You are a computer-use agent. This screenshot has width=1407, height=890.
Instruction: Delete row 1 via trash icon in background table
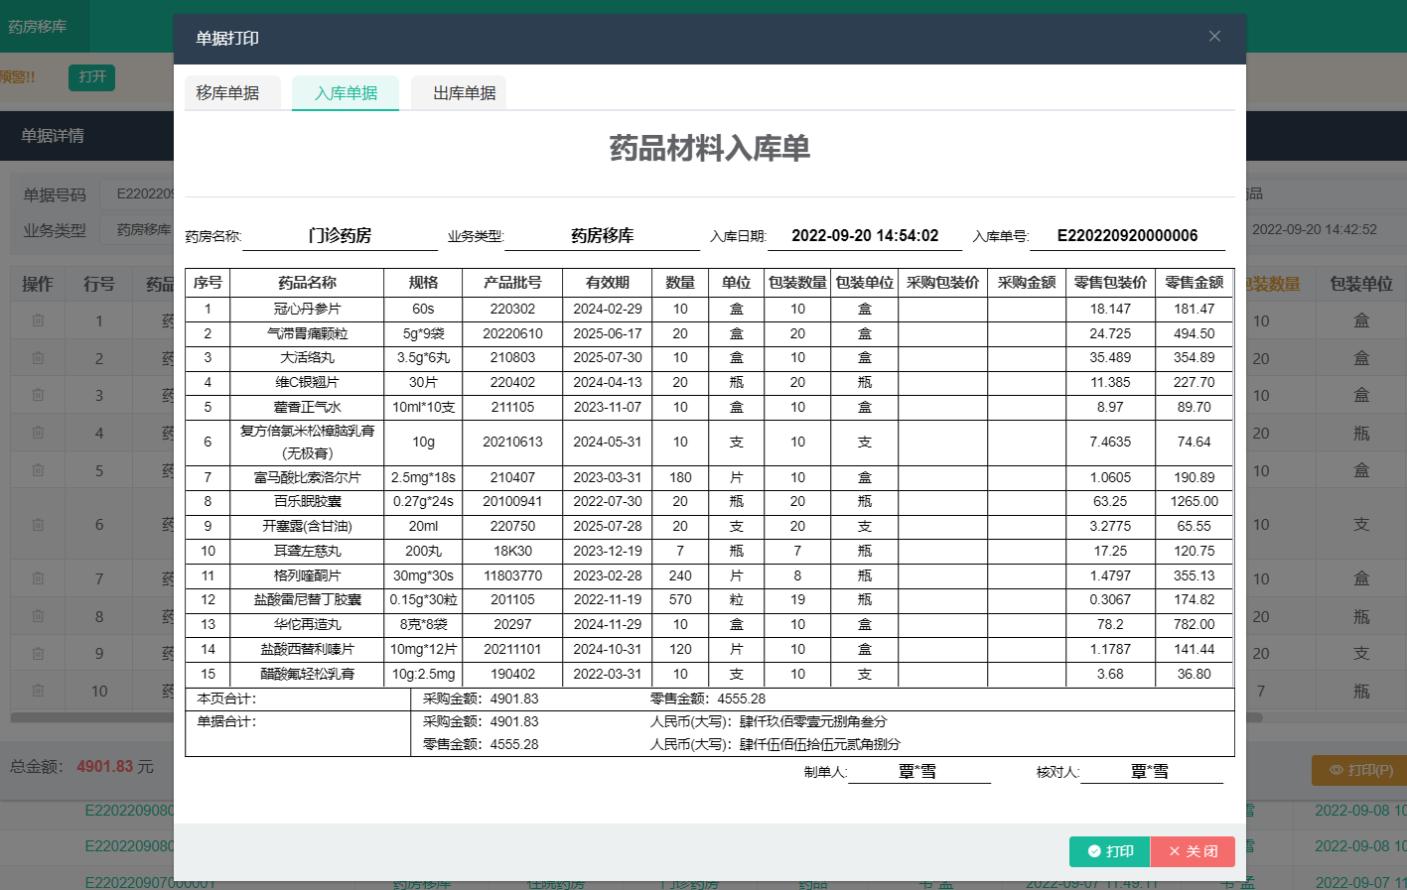coord(38,320)
